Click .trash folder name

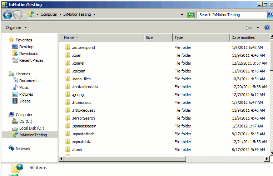point(77,150)
